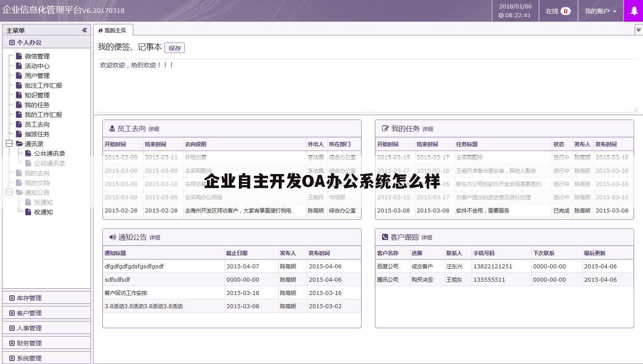
Task: Click the document icon beside 微信管理
Action: 19,56
